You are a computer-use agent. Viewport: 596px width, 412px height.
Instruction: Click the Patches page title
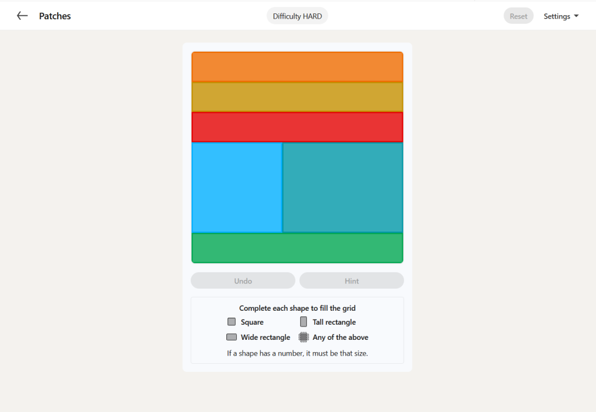pyautogui.click(x=55, y=16)
